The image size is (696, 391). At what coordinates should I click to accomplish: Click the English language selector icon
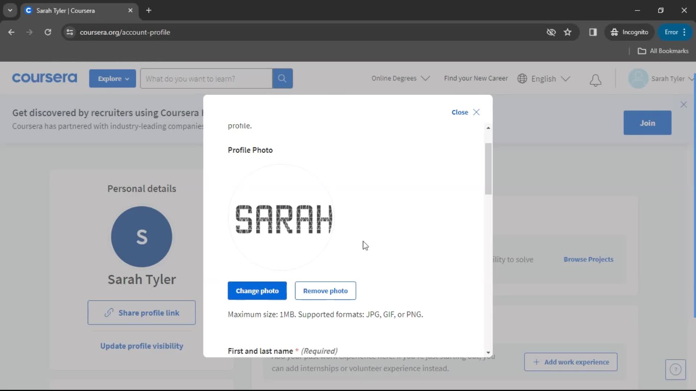click(x=522, y=78)
